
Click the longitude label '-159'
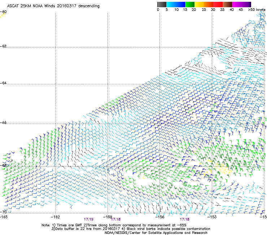(x=108, y=217)
